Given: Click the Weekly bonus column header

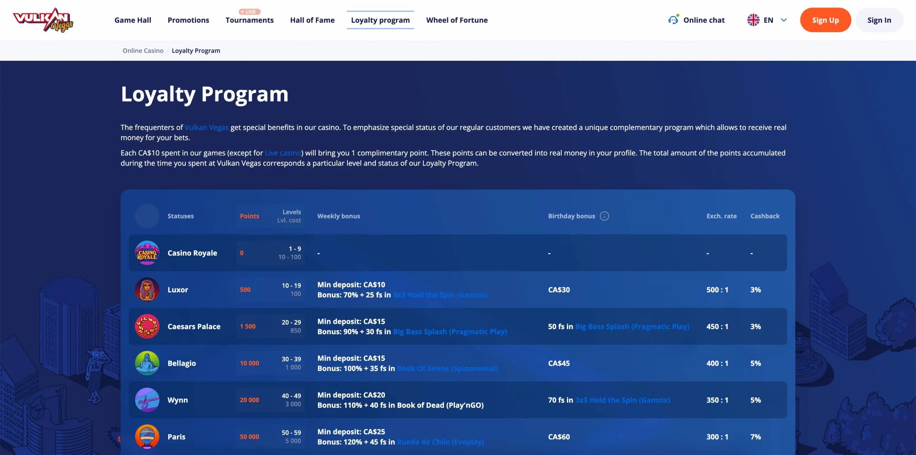Looking at the screenshot, I should [338, 216].
